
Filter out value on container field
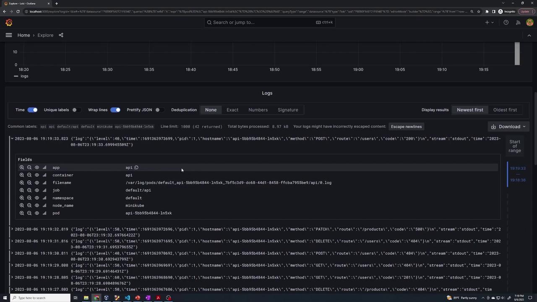29,175
